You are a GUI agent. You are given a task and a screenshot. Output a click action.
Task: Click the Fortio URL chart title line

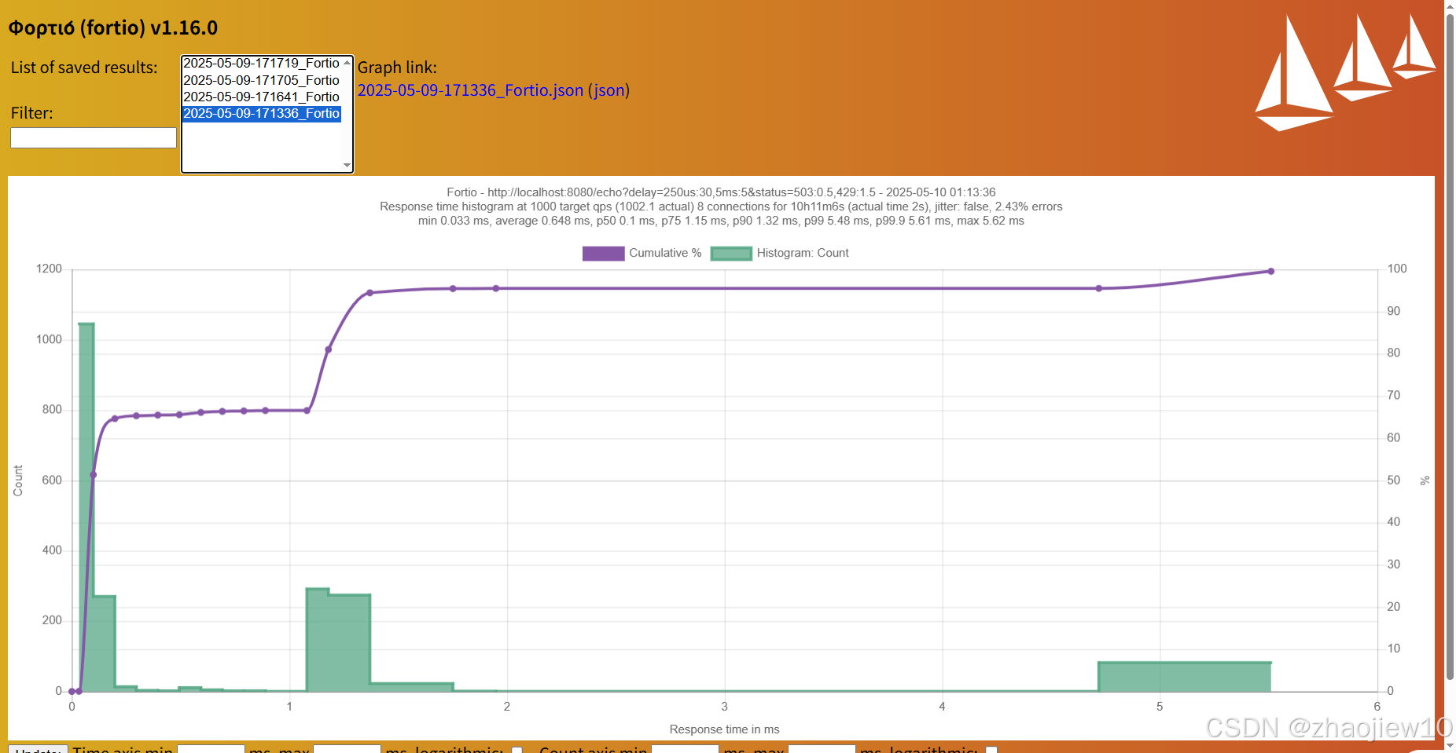click(721, 192)
